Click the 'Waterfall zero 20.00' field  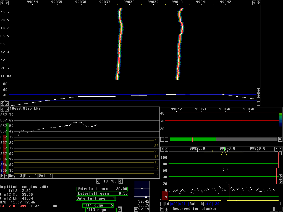pyautogui.click(x=102, y=189)
